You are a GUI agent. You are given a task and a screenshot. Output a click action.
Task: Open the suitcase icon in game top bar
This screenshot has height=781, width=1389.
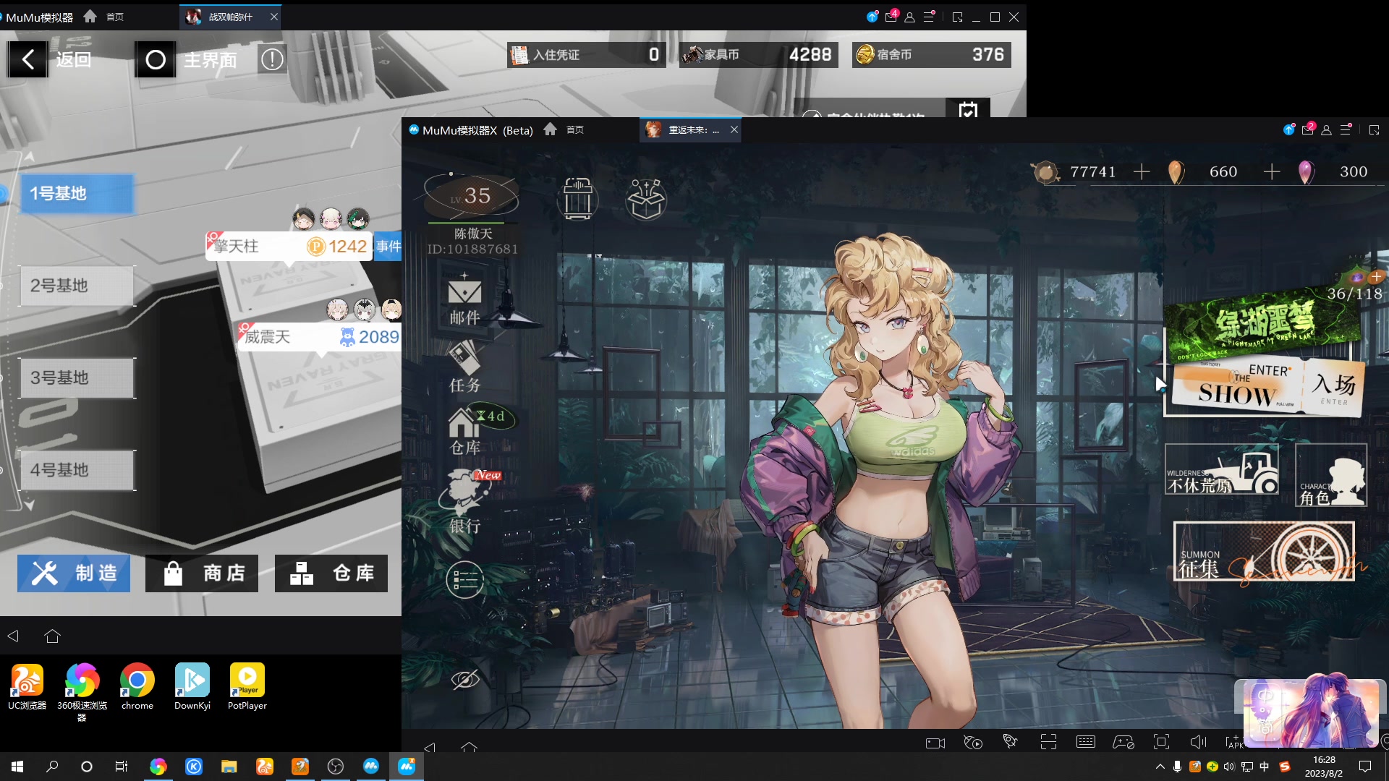point(577,198)
